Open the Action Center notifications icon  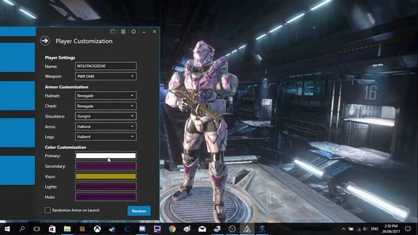tap(408, 229)
